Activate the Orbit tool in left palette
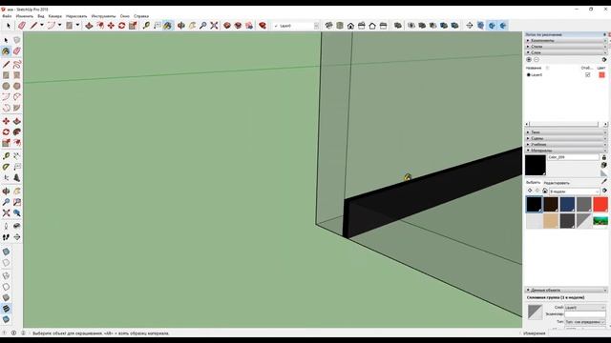611x343 pixels. pos(6,192)
